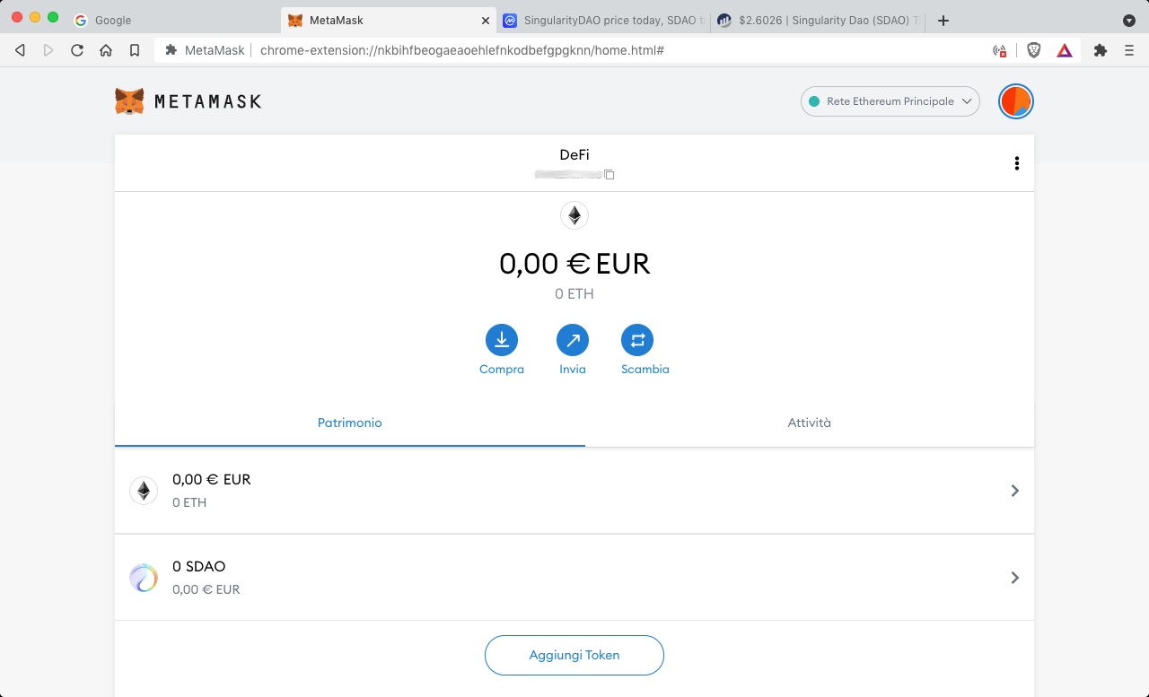Close the MetaMask tab

(x=486, y=20)
